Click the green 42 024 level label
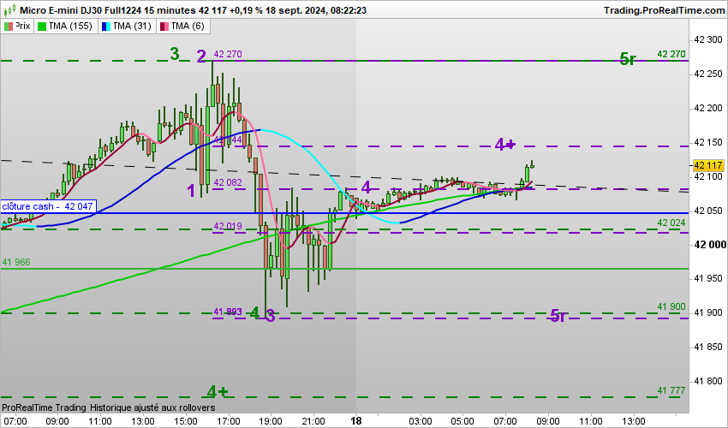Viewport: 728px width, 428px height. (671, 223)
